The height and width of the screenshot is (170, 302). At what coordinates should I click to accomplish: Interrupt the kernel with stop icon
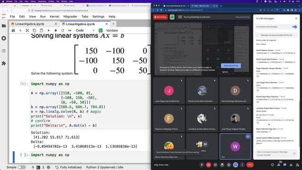[56, 30]
